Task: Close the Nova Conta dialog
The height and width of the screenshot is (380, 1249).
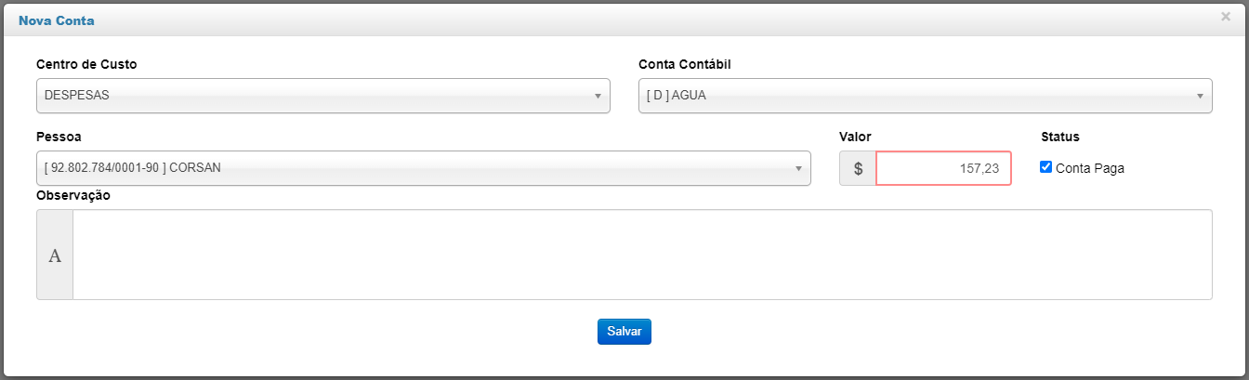Action: point(1226,17)
